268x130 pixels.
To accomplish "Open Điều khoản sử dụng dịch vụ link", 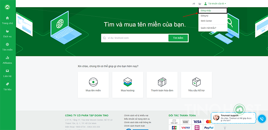I will (x=137, y=119).
